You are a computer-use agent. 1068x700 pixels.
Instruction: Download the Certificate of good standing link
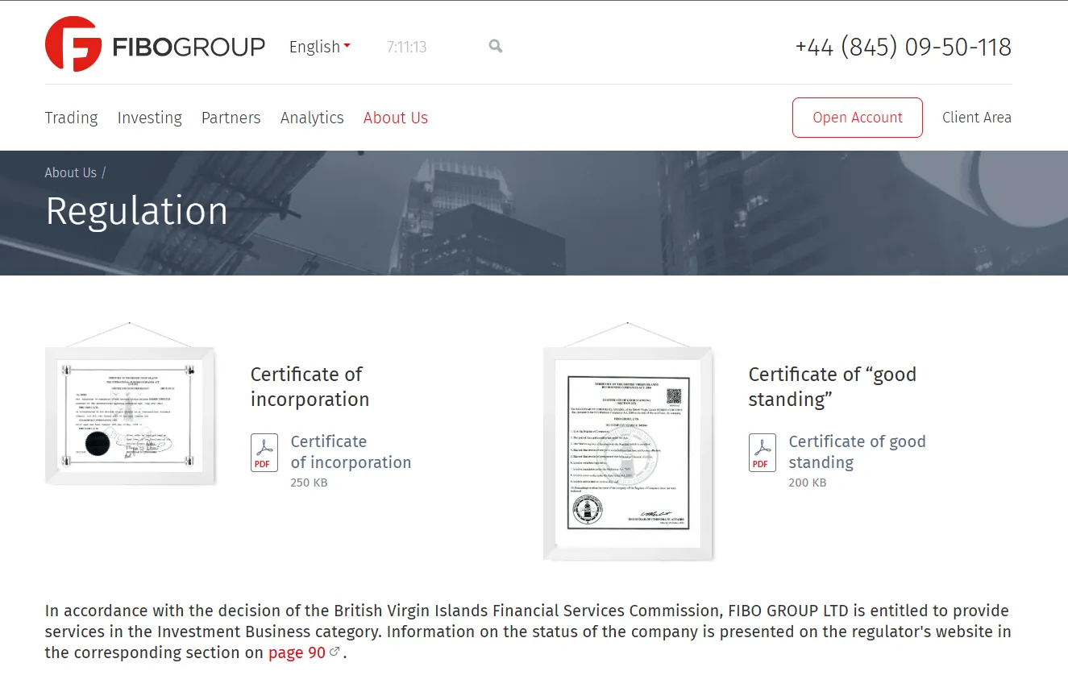point(857,452)
